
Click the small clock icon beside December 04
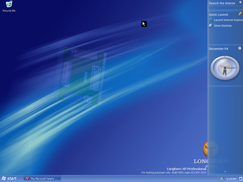click(x=240, y=48)
